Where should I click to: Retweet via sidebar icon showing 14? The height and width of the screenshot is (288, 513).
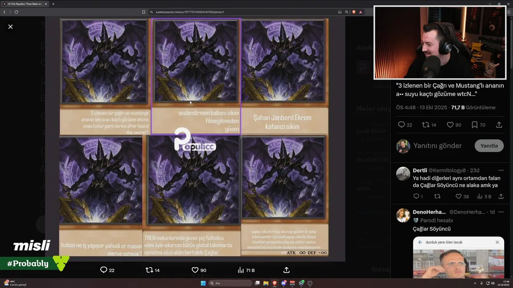click(x=426, y=125)
